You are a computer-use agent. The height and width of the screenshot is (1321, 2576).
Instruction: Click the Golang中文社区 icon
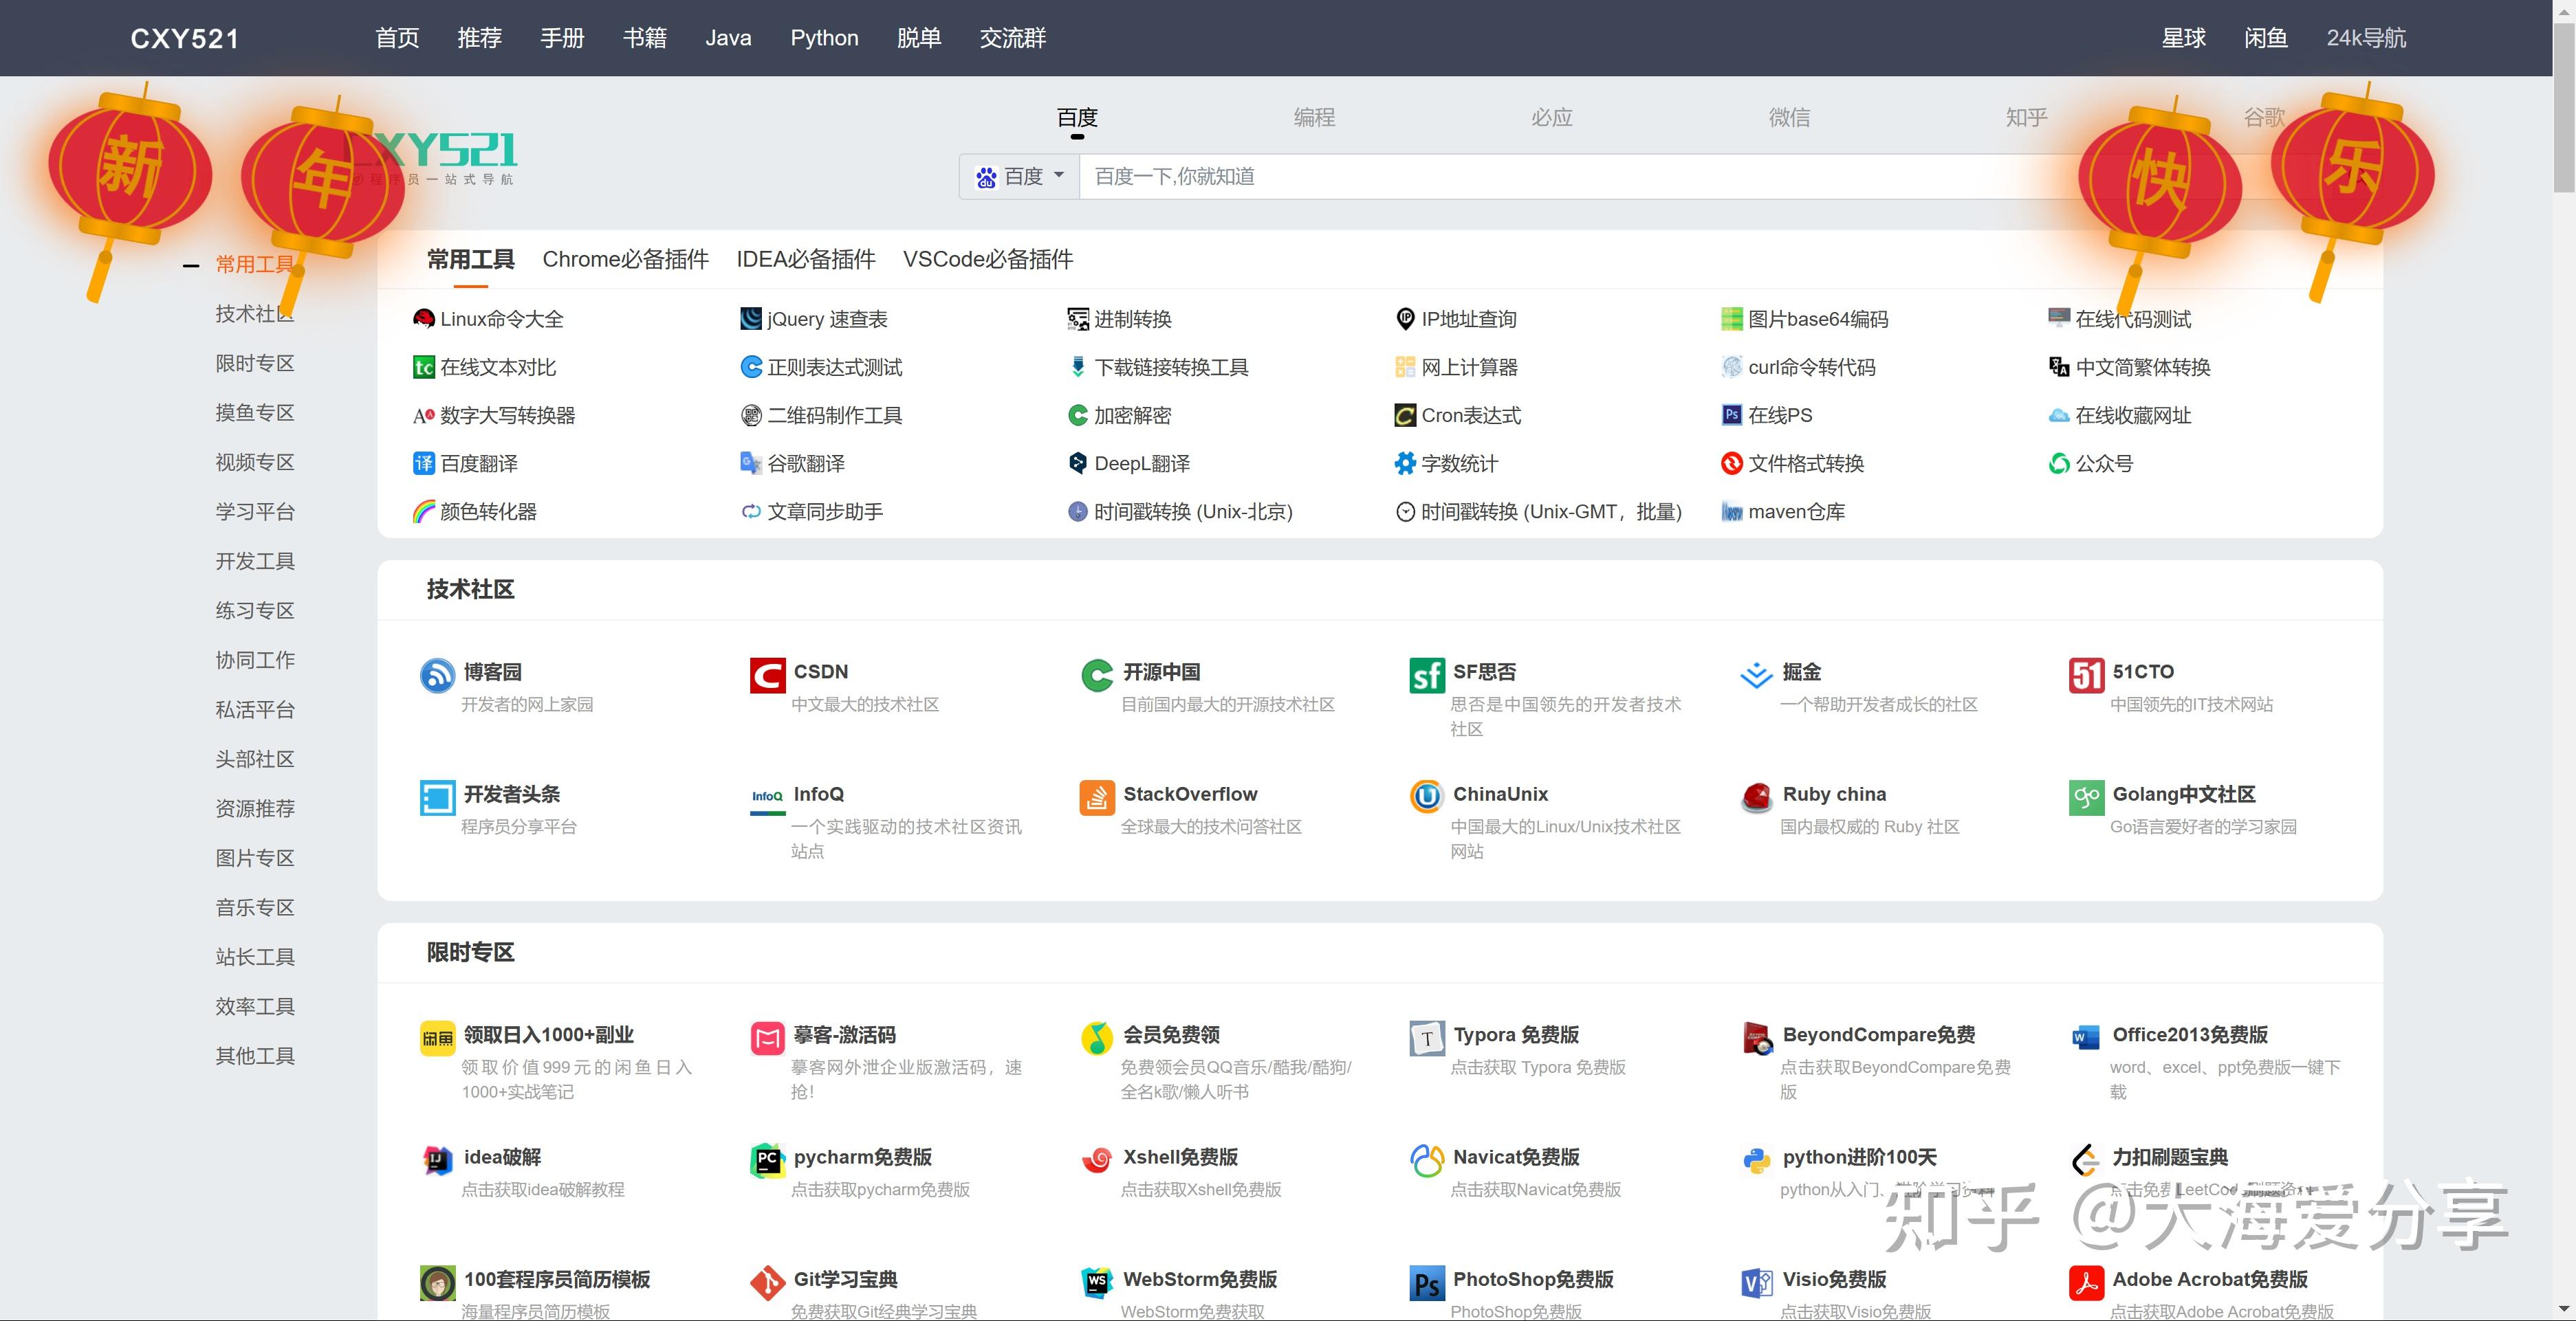[x=2086, y=797]
